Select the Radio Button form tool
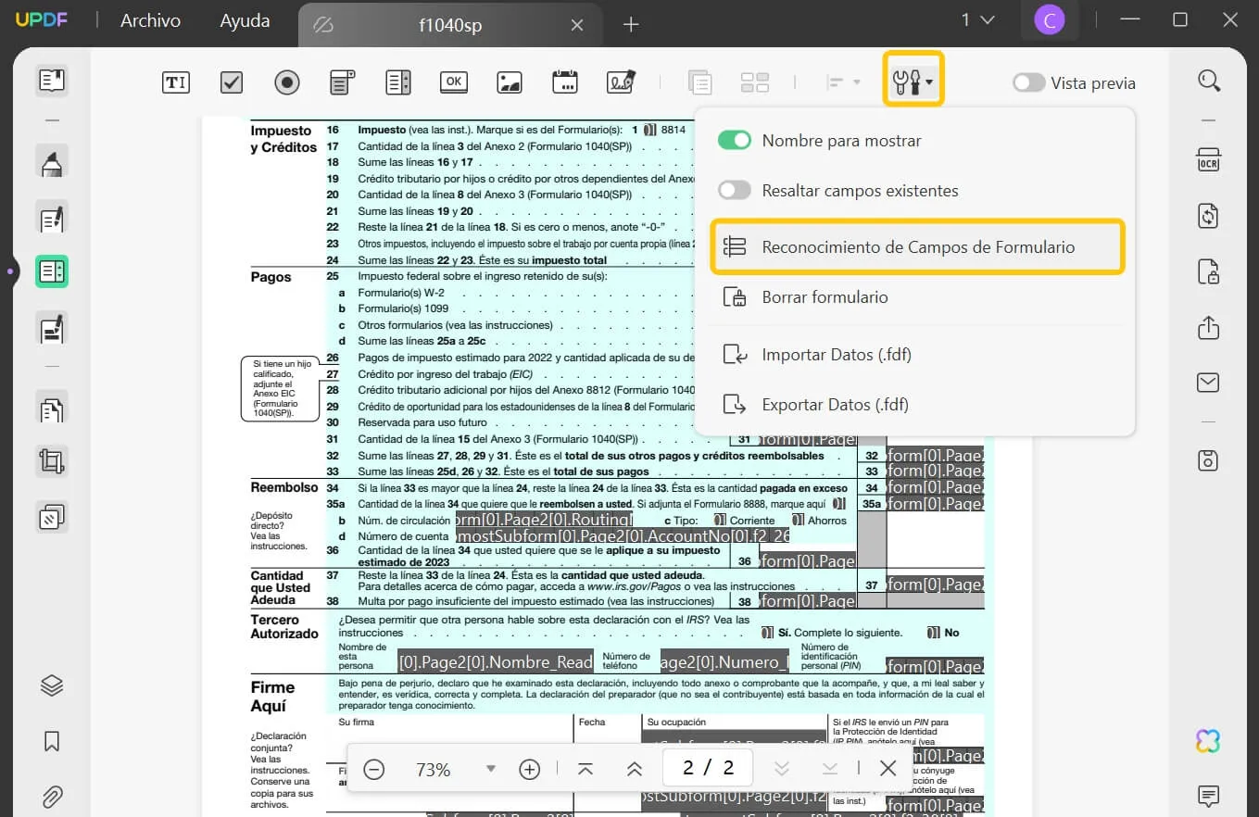The image size is (1259, 817). 287,82
